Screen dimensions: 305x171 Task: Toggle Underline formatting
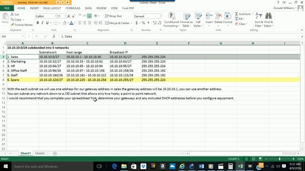click(x=47, y=23)
